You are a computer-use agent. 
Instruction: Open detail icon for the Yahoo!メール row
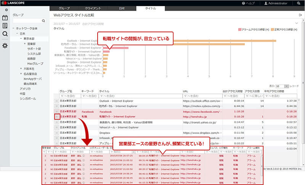tap(56, 128)
